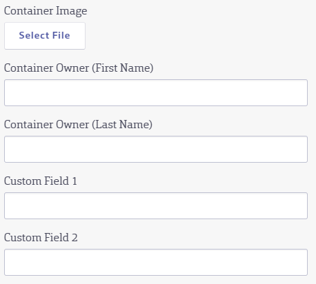Choose an image file via Select File
316x284 pixels.
pos(45,36)
